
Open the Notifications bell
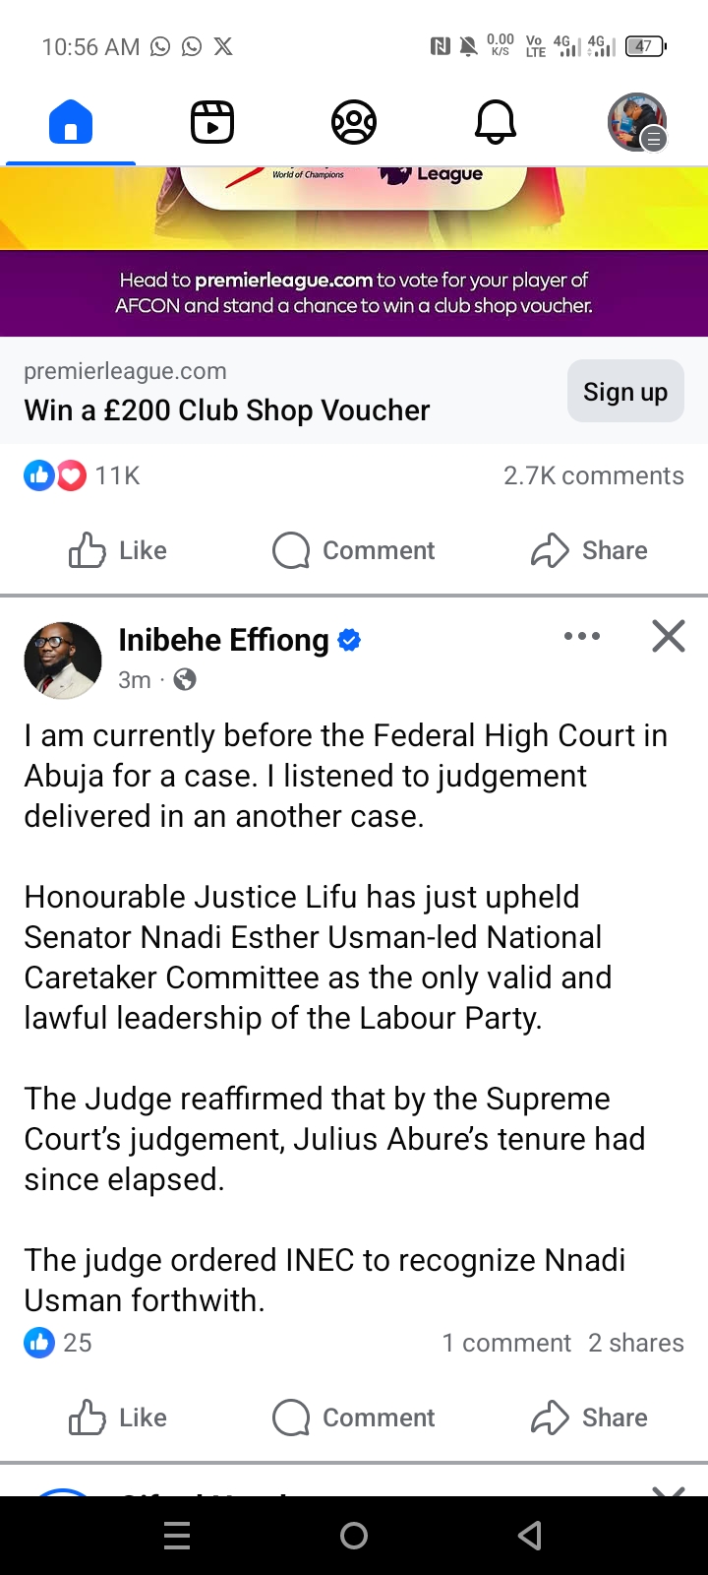tap(496, 123)
